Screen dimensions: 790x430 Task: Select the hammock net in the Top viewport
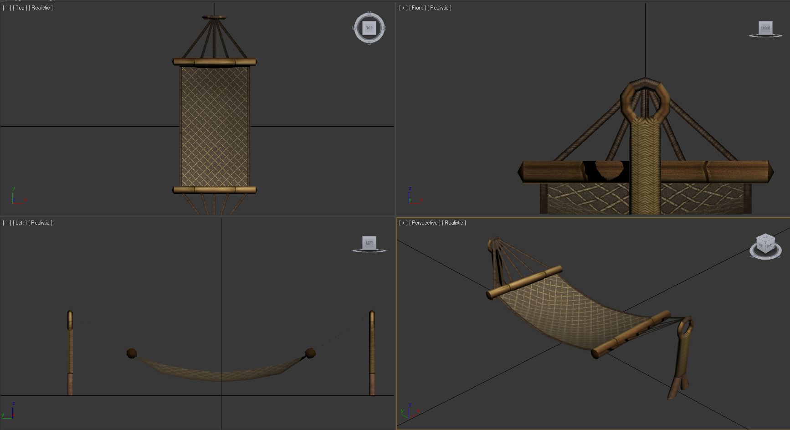(215, 126)
